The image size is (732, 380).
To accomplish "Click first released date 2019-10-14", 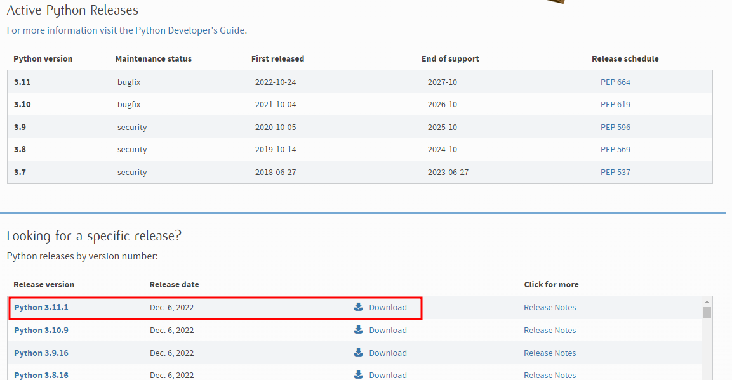I will click(276, 150).
